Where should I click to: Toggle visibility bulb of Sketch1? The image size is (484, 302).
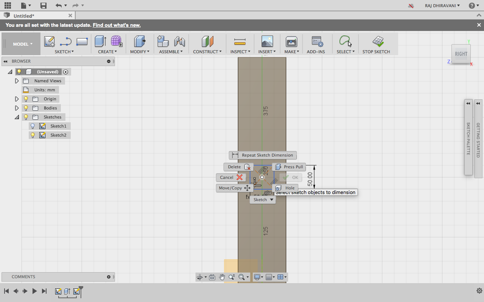[33, 126]
